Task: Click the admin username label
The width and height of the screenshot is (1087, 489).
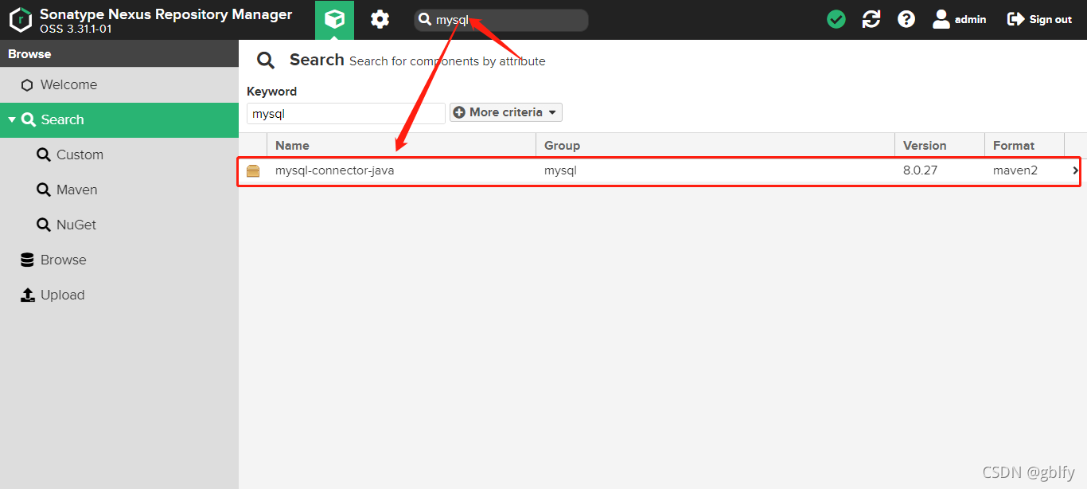Action: (970, 20)
